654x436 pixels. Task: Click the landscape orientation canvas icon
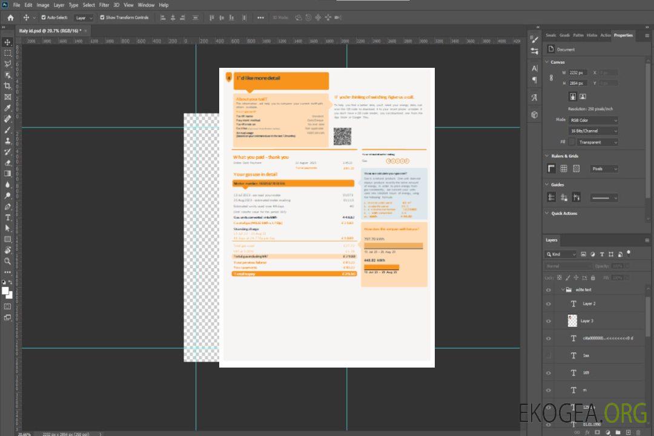click(x=583, y=96)
